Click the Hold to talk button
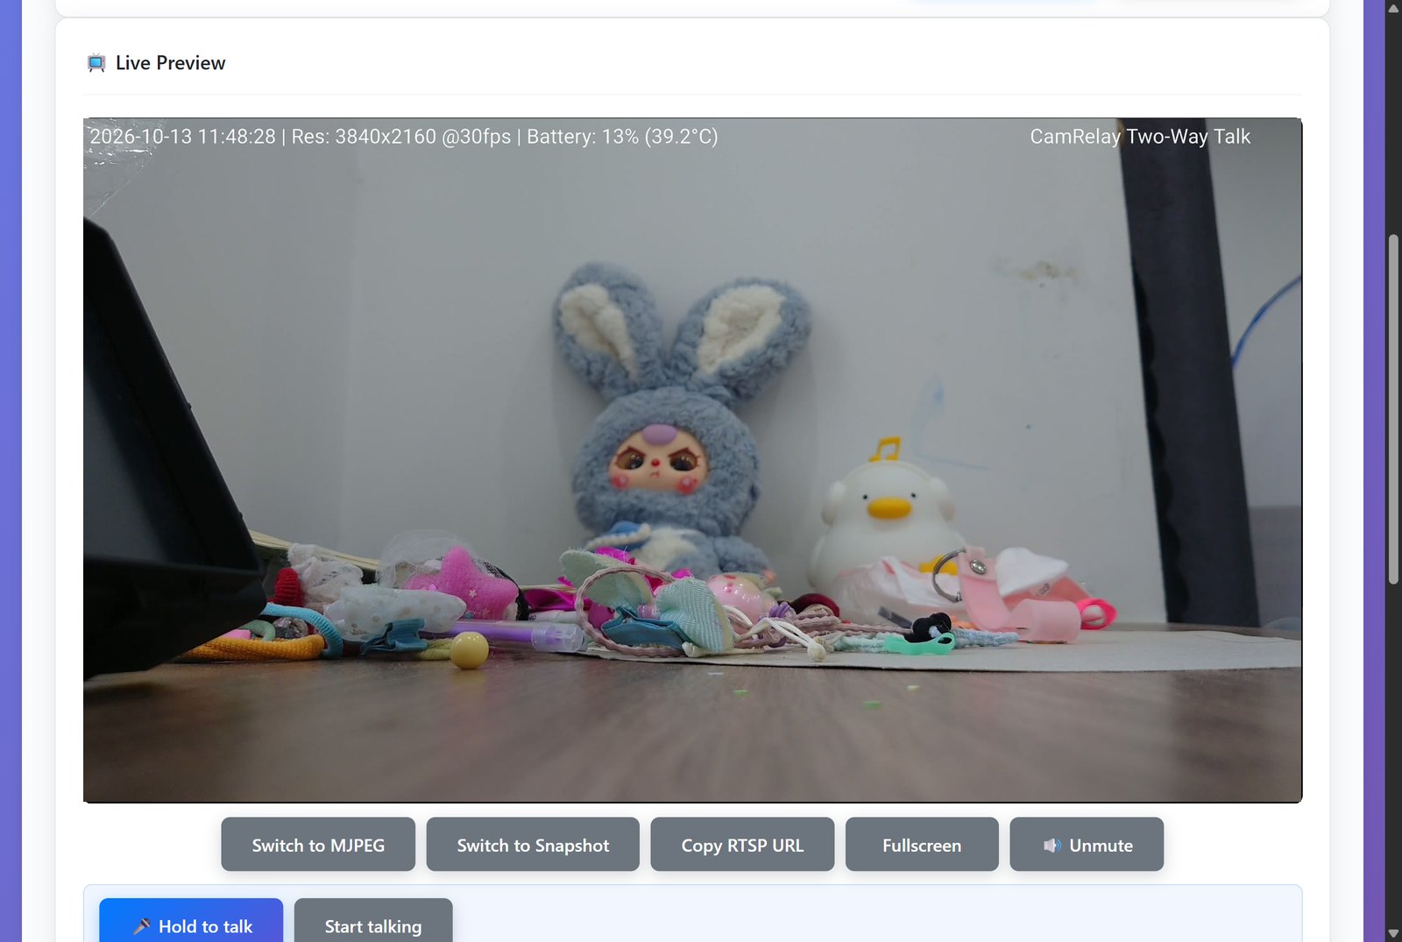This screenshot has height=942, width=1402. click(191, 922)
